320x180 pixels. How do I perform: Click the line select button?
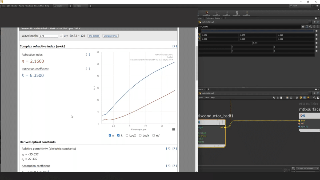(94, 36)
